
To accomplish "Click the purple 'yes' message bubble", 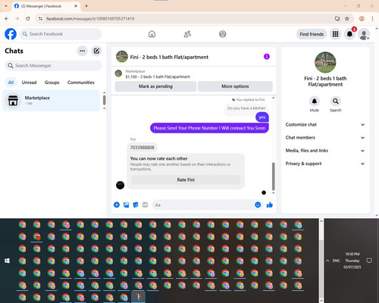I will (262, 117).
